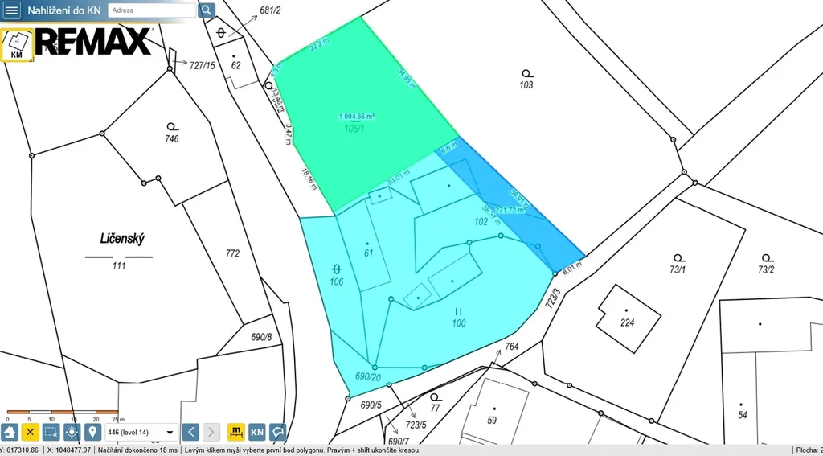Click the map pin marker tool

pyautogui.click(x=92, y=432)
